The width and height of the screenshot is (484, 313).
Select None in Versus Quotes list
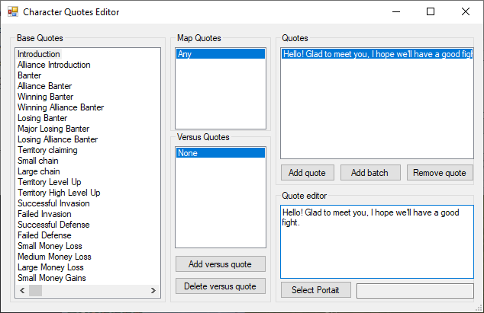click(220, 153)
